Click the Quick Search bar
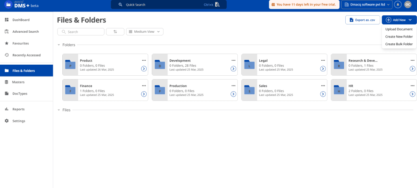Image resolution: width=417 pixels, height=188 pixels. [x=169, y=4]
